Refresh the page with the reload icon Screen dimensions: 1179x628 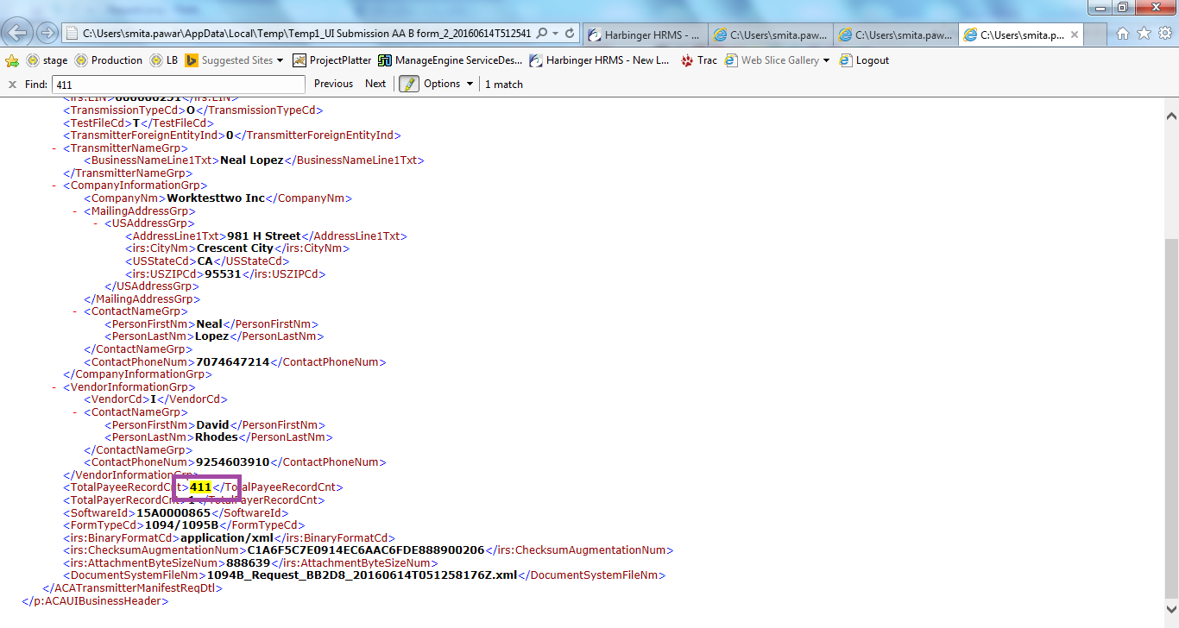pyautogui.click(x=570, y=34)
